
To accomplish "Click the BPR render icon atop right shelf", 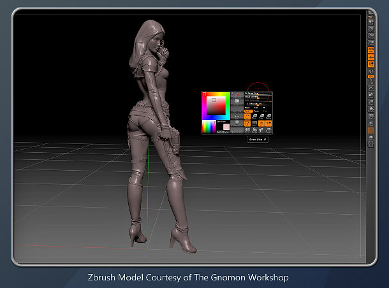I will pos(371,12).
